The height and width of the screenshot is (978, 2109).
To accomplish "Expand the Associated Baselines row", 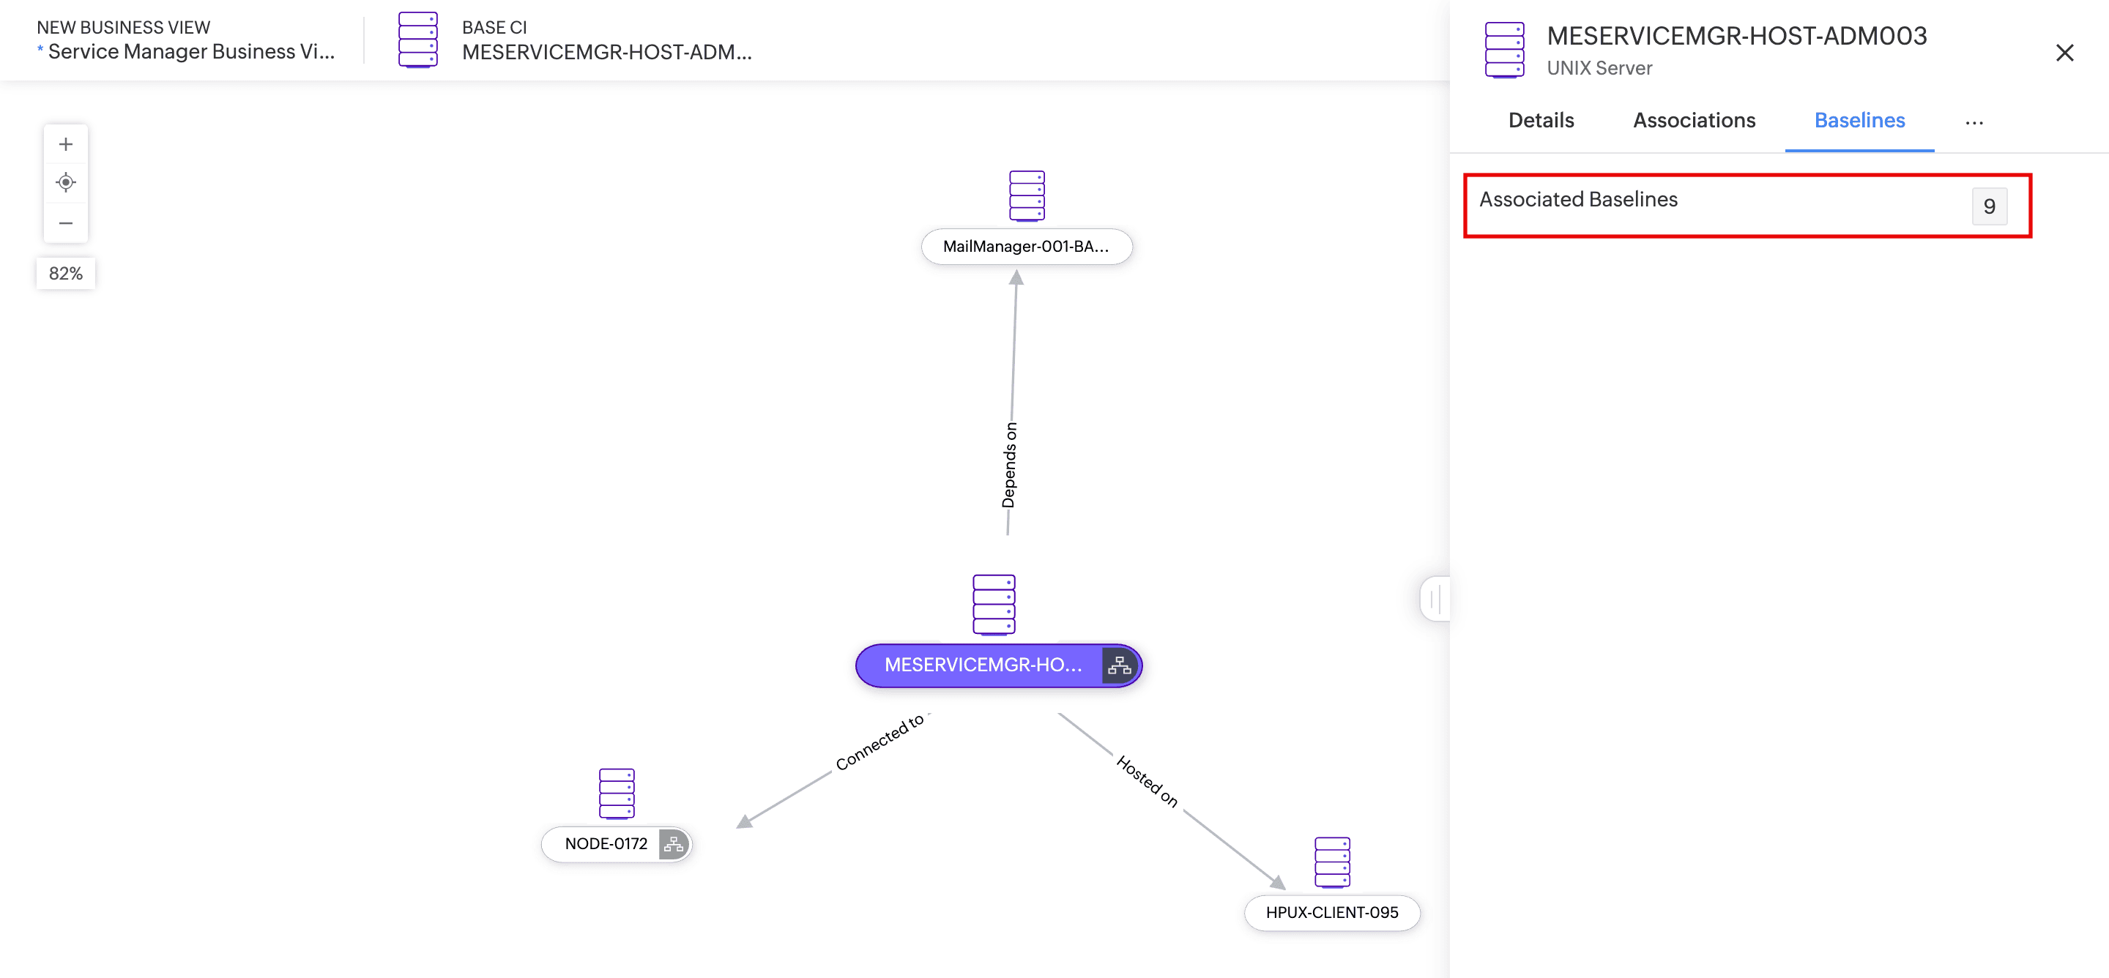I will pyautogui.click(x=1577, y=200).
